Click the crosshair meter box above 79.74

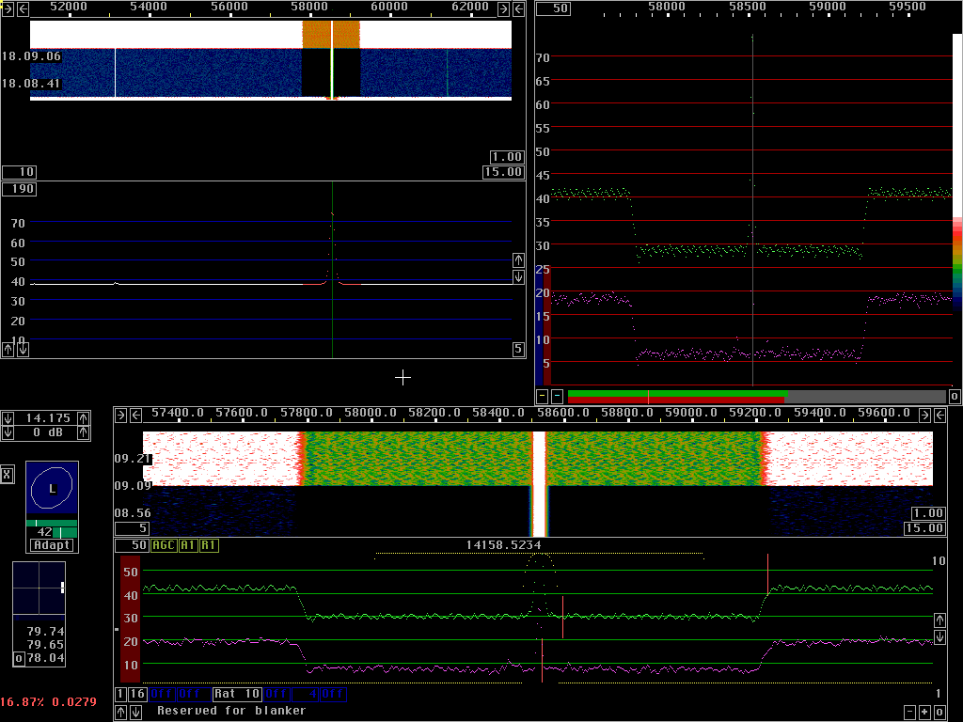[x=39, y=589]
